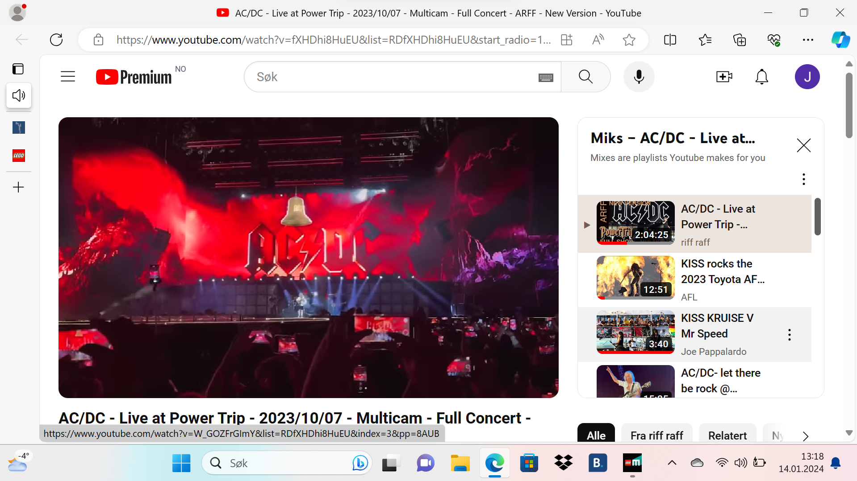
Task: Open KISS rocks the 2023 Toyota AFL thumbnail
Action: pyautogui.click(x=635, y=277)
